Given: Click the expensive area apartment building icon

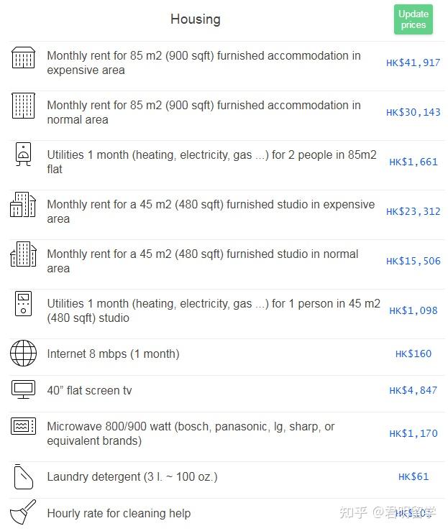Looking at the screenshot, I should (23, 57).
